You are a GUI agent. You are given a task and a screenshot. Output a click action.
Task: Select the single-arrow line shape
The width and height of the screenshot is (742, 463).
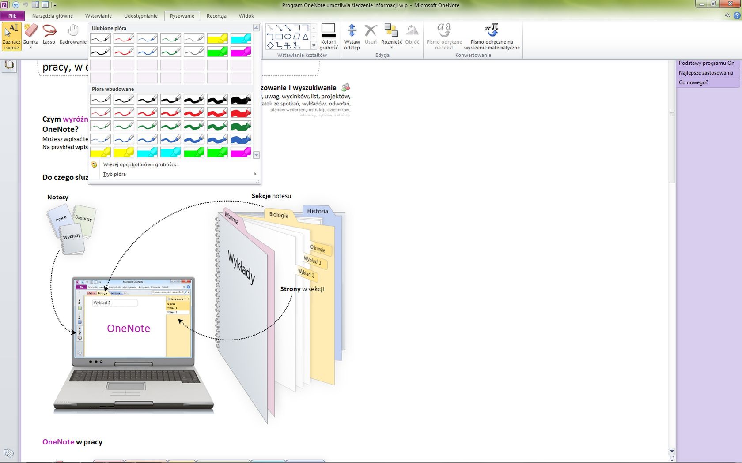click(279, 28)
